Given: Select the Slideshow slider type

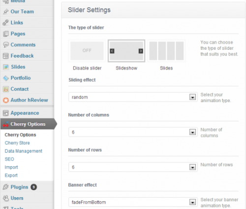Looking at the screenshot, I should [x=126, y=51].
